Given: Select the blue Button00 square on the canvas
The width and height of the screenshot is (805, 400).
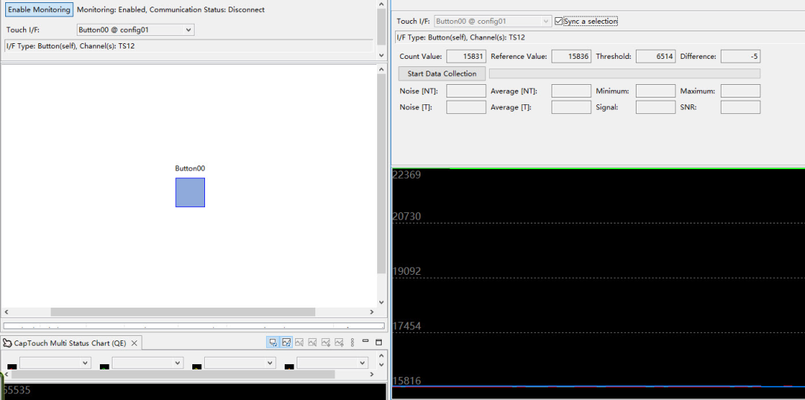Looking at the screenshot, I should tap(190, 192).
